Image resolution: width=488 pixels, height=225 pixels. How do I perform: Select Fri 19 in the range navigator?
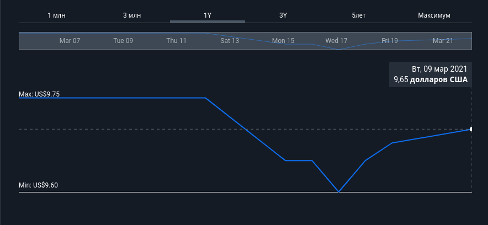click(390, 41)
